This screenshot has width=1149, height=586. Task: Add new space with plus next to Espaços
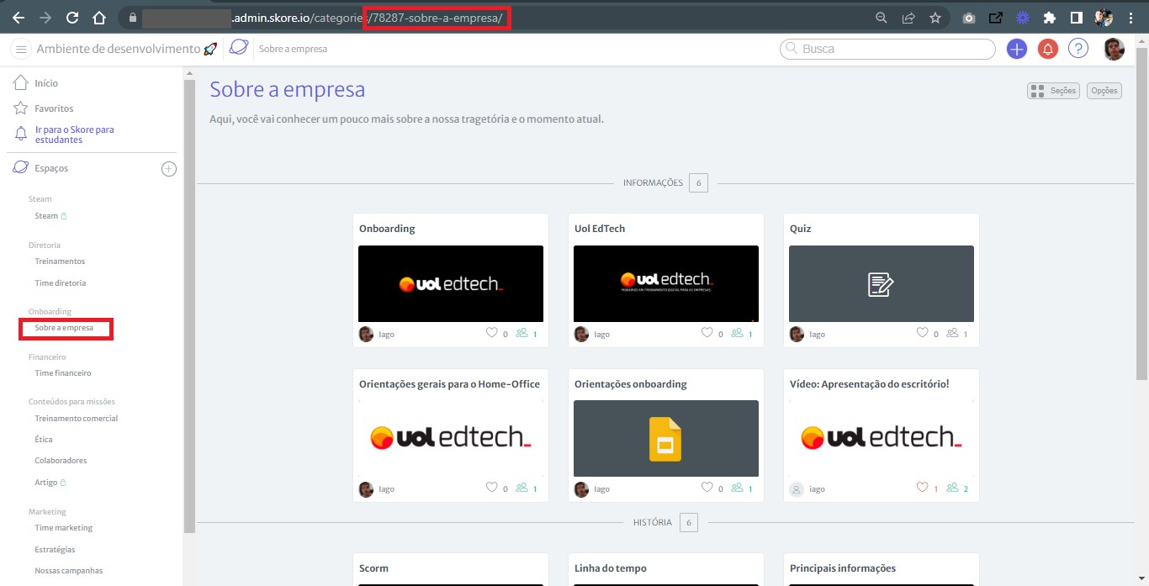click(169, 169)
